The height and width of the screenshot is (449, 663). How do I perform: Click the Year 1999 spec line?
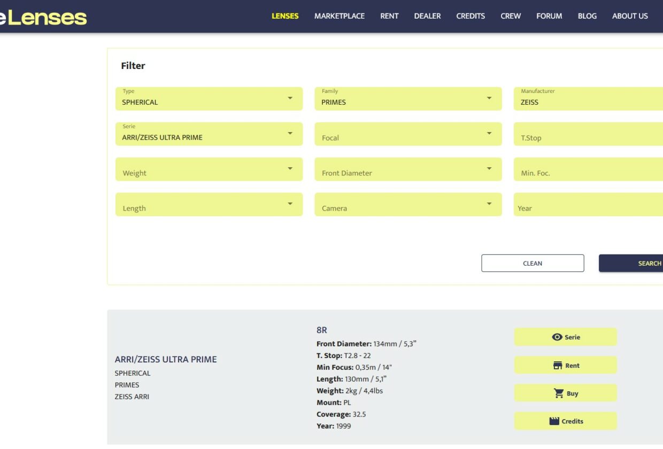click(x=334, y=426)
